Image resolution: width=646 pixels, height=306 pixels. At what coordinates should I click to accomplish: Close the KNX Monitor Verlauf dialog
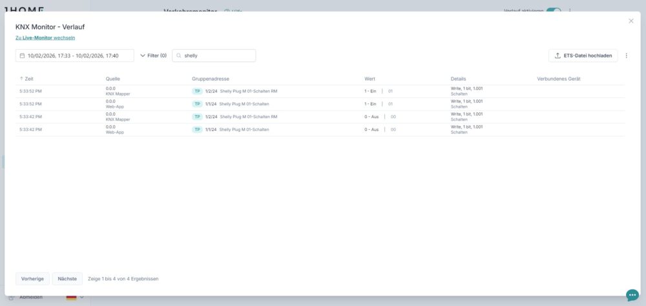[630, 21]
